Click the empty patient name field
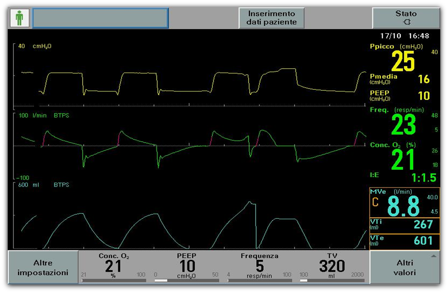 [100, 18]
